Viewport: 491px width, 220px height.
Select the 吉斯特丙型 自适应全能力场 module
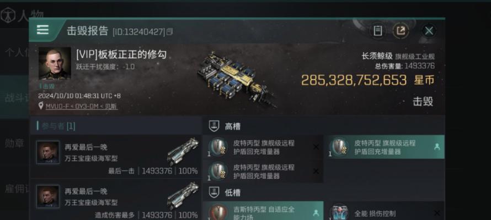tap(263, 211)
